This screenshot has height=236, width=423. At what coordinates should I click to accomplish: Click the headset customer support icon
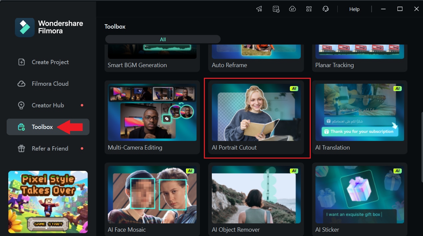pyautogui.click(x=326, y=9)
